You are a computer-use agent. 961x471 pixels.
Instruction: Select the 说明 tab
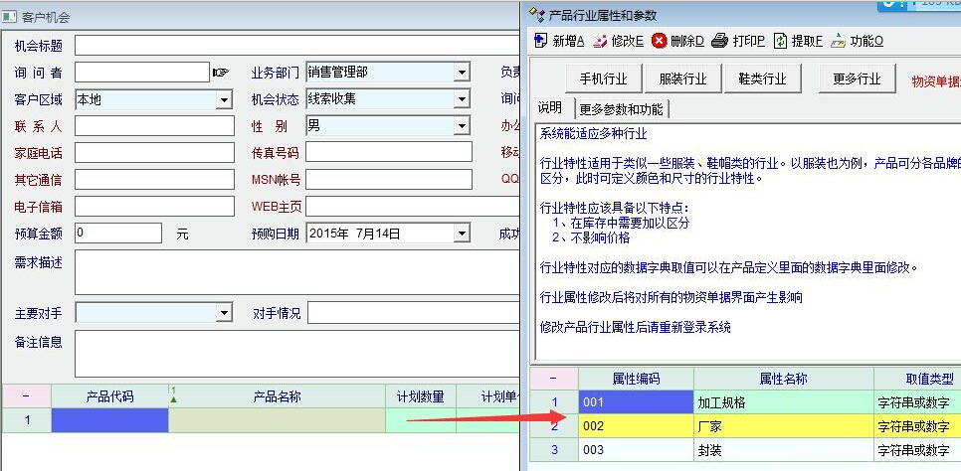pyautogui.click(x=550, y=108)
